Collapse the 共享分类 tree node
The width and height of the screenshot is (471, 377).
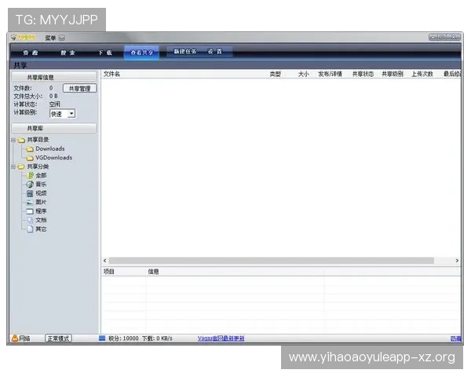point(13,167)
